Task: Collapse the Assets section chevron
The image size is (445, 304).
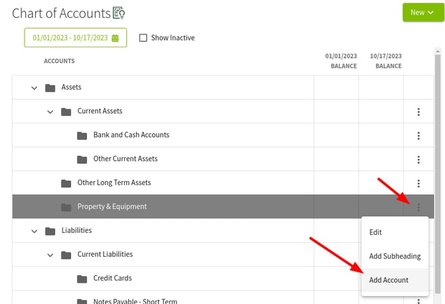Action: pos(34,88)
